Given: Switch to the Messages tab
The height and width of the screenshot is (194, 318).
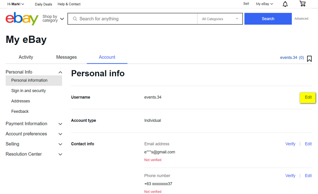Looking at the screenshot, I should [66, 57].
